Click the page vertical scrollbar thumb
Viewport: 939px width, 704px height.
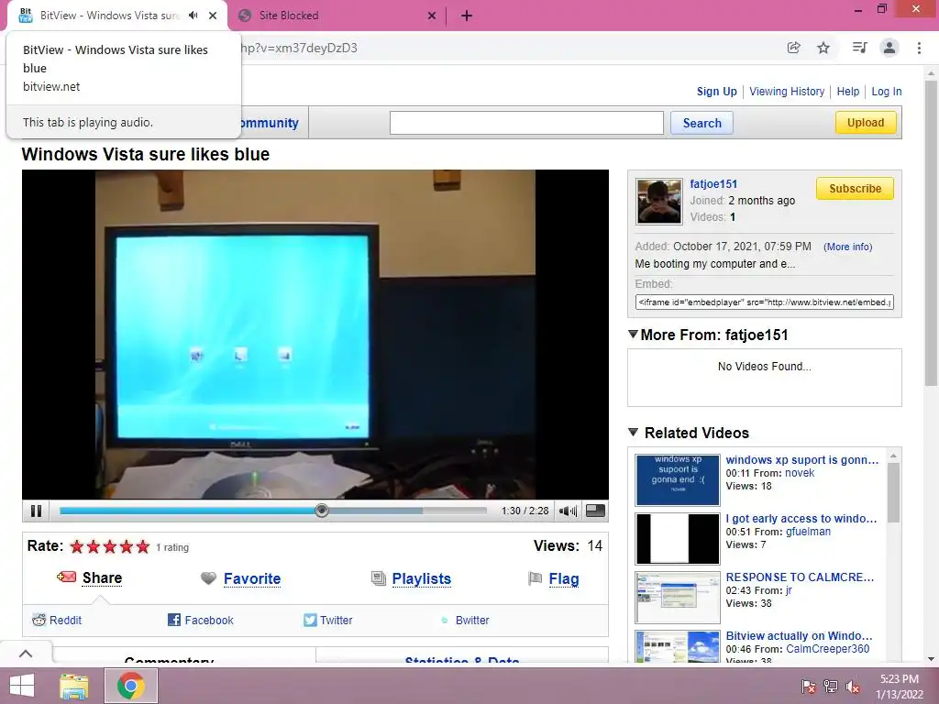pyautogui.click(x=931, y=232)
